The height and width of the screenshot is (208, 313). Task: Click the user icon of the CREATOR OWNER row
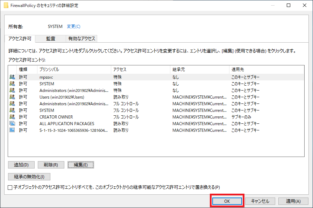[x=12, y=117]
